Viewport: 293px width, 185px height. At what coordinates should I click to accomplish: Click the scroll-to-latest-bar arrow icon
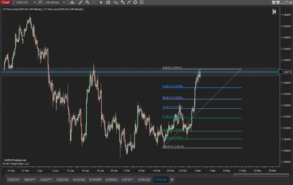click(x=274, y=12)
